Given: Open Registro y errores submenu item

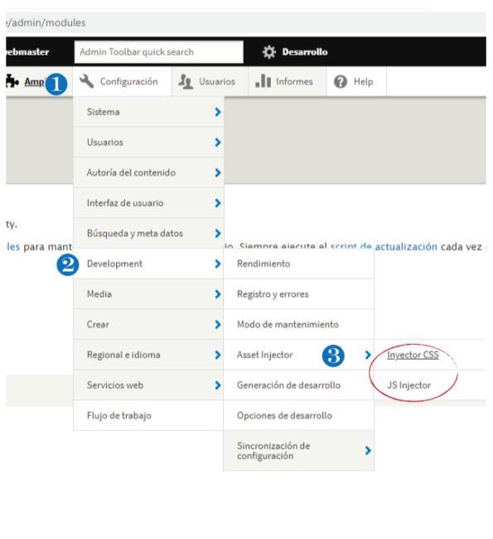Looking at the screenshot, I should (298, 294).
